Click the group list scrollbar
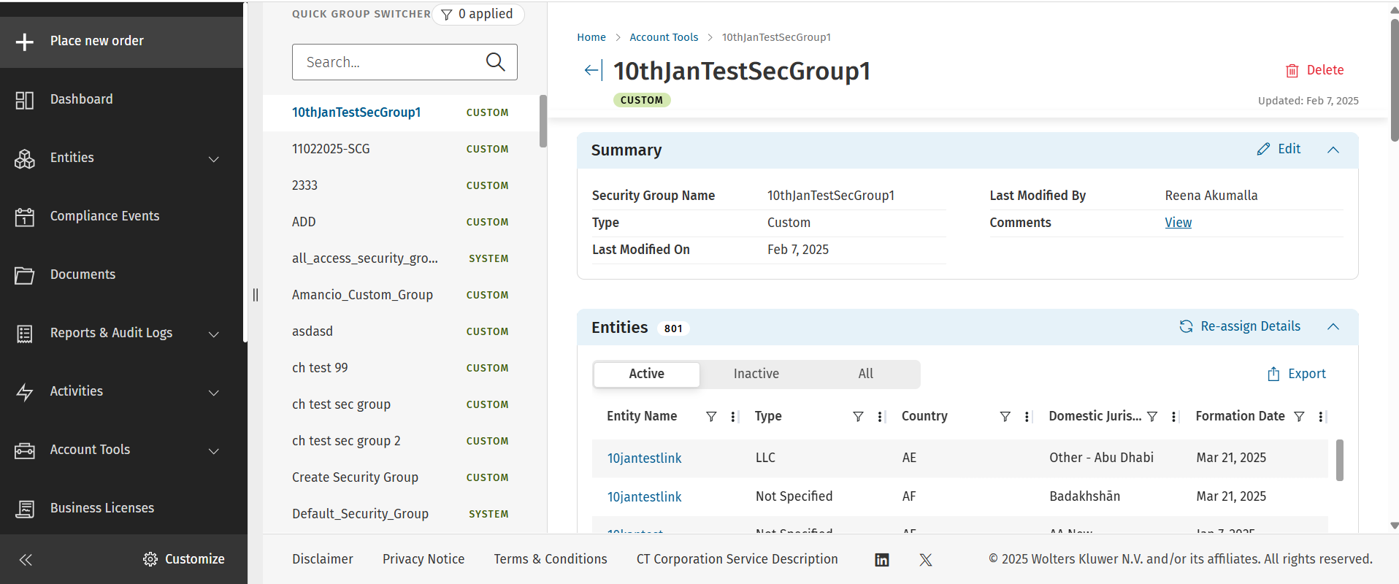This screenshot has height=584, width=1399. (x=543, y=121)
